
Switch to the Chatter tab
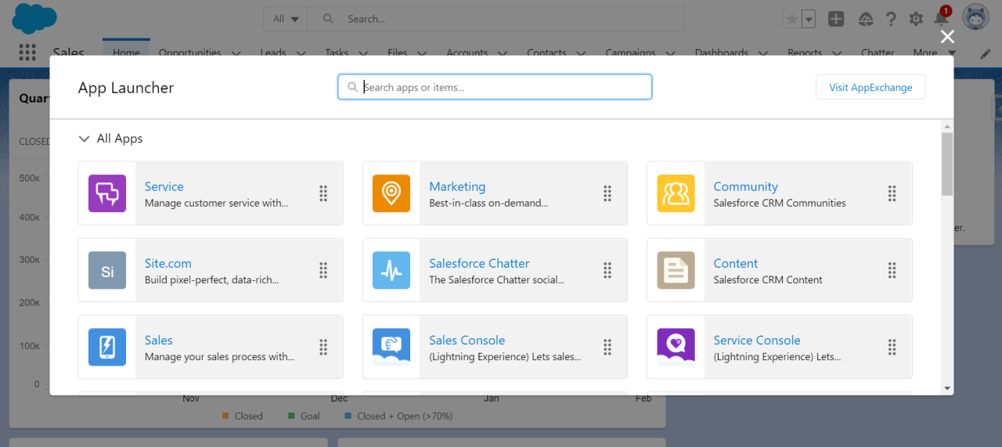click(878, 52)
